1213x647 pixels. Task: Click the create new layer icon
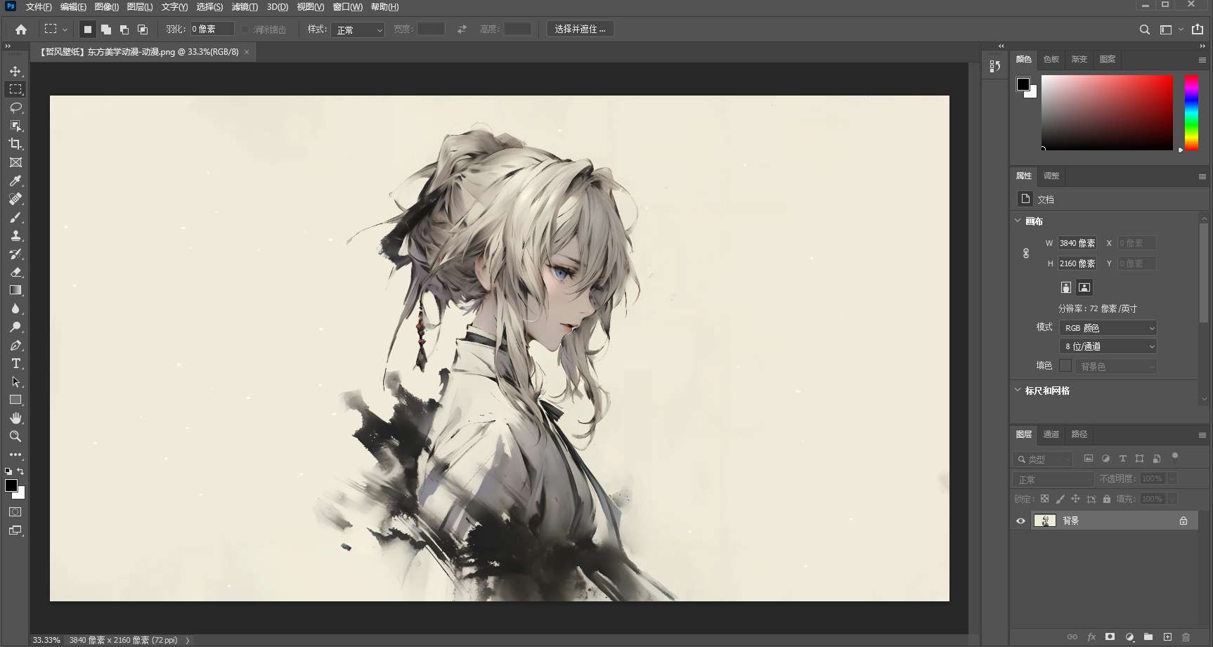1167,636
